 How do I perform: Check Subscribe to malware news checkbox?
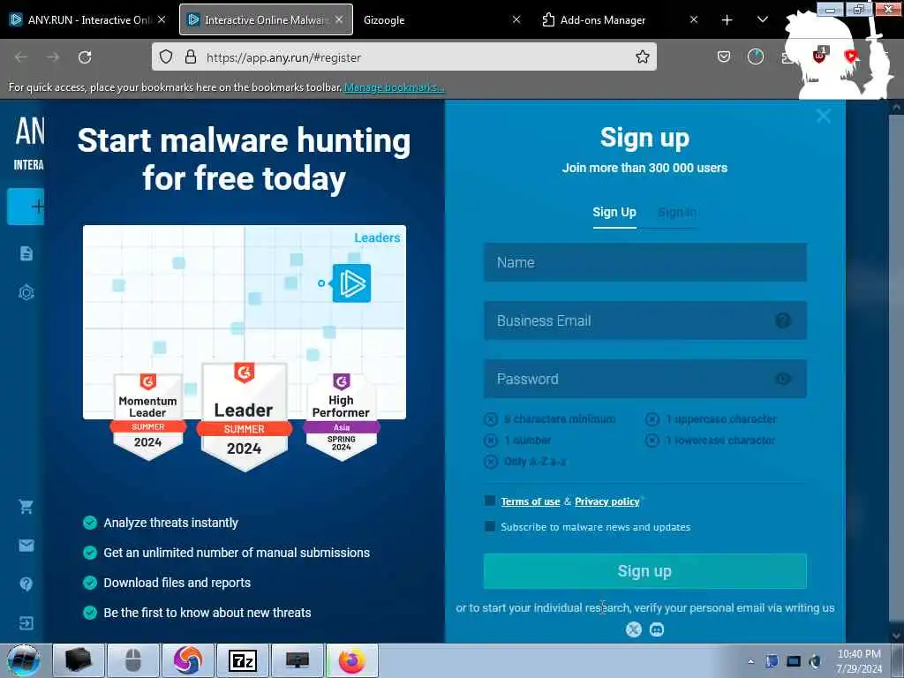[x=490, y=526]
